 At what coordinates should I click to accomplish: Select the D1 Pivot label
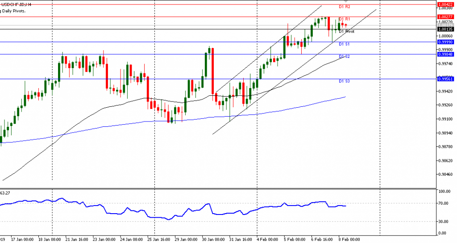point(346,32)
